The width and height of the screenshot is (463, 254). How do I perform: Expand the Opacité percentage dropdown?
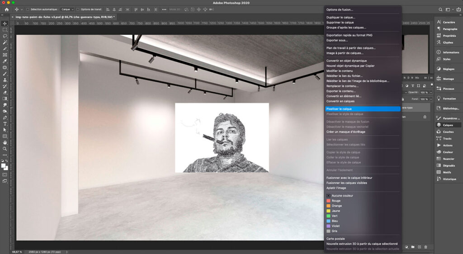pos(430,92)
